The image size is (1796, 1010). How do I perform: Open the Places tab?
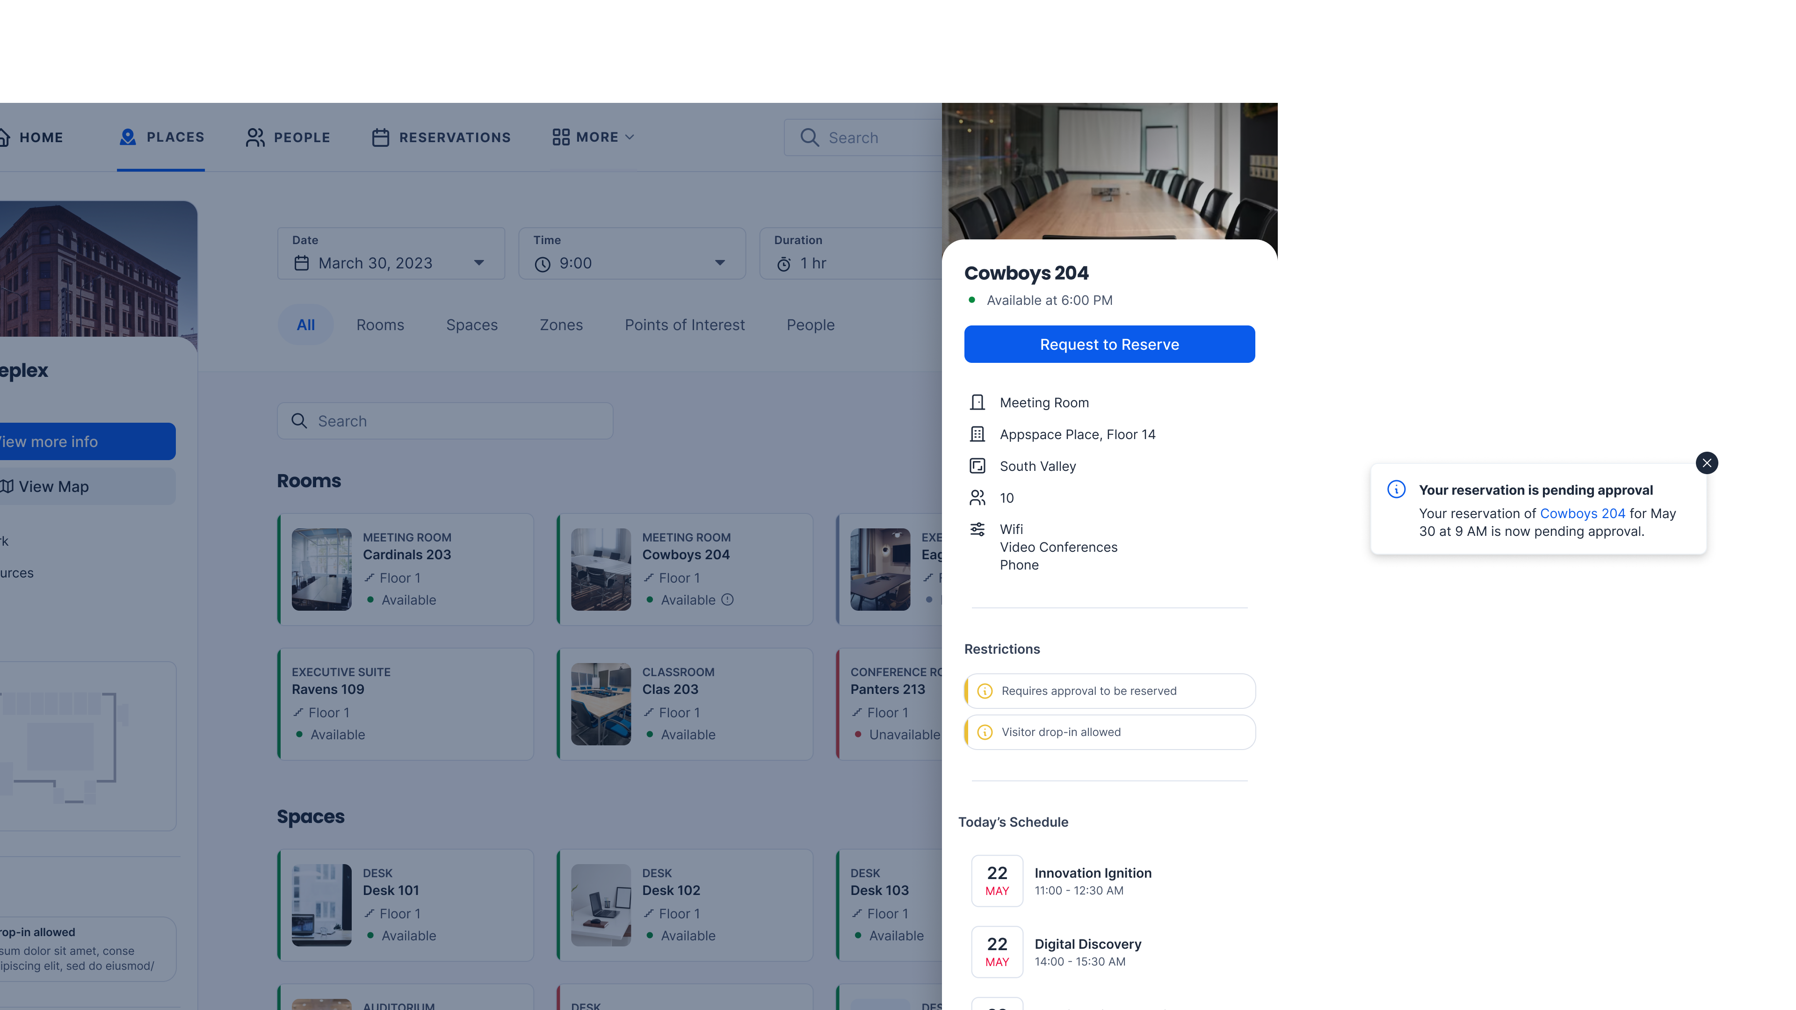161,137
